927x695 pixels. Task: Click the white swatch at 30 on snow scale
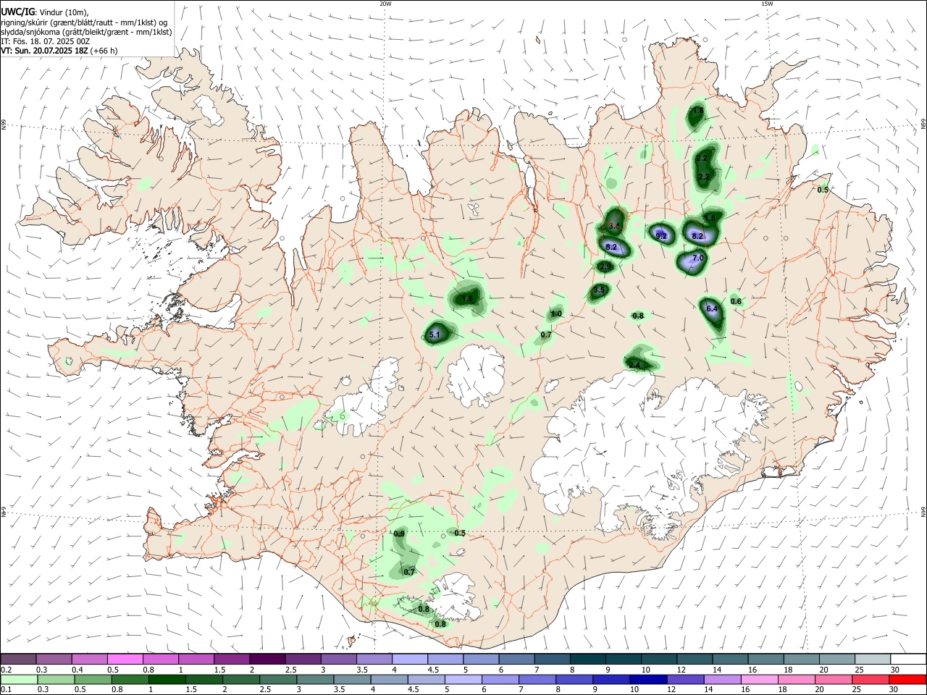click(908, 660)
